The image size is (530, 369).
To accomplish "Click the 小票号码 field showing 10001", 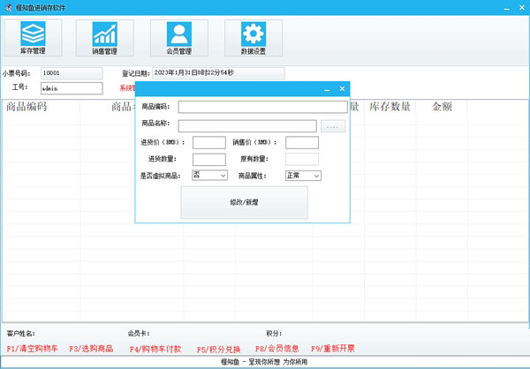I will pyautogui.click(x=72, y=73).
